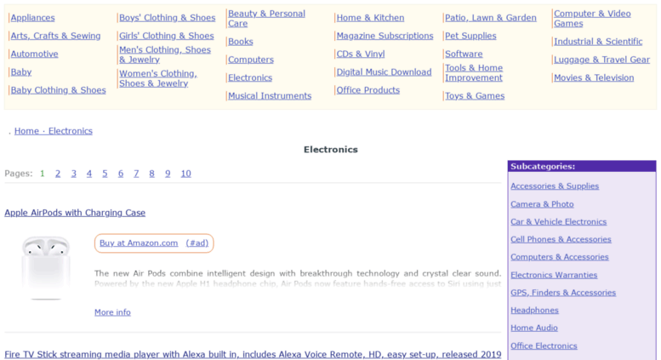Browse Car & Vehicle Electronics subcategory

pos(559,222)
